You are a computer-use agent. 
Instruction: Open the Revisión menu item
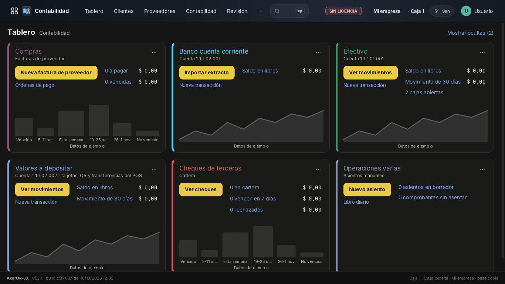[237, 11]
